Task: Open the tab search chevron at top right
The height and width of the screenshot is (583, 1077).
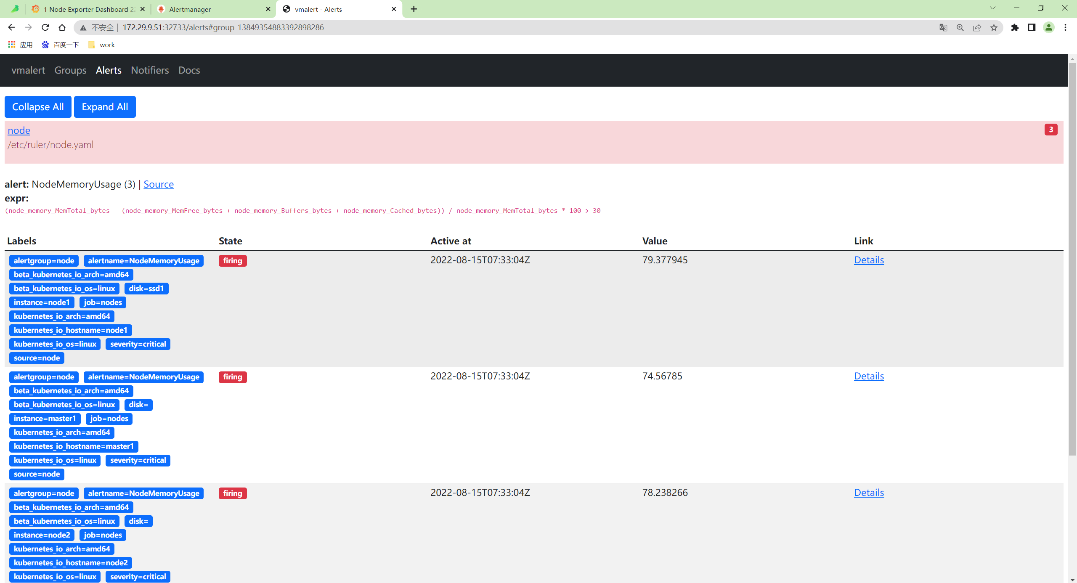Action: coord(992,8)
